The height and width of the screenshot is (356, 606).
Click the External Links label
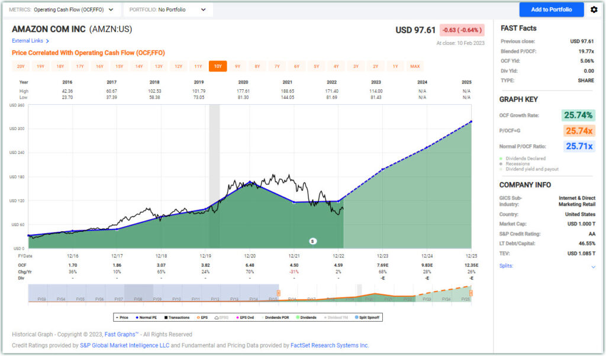27,41
